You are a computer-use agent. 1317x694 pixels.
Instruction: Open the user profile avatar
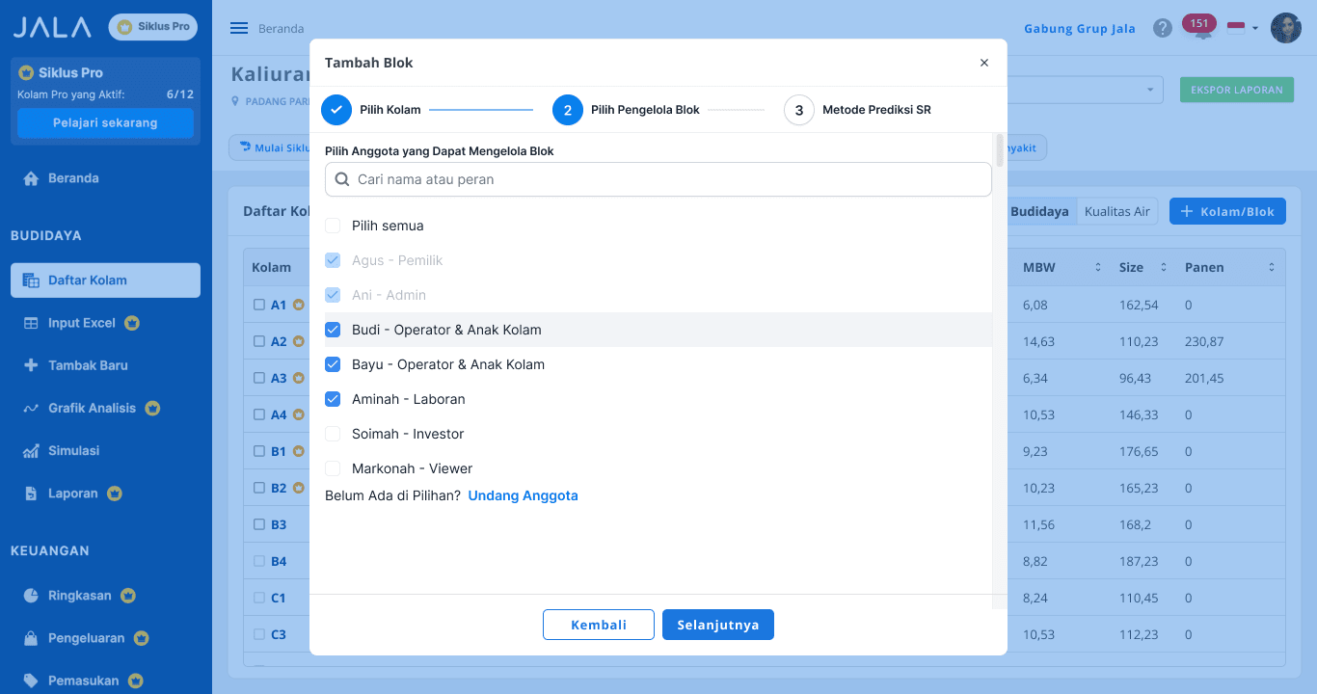(1286, 28)
